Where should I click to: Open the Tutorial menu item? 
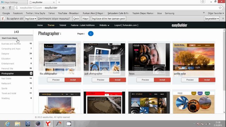tap(63, 25)
